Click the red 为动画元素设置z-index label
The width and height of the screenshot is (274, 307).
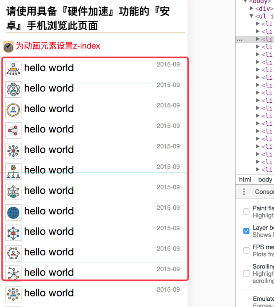click(58, 46)
